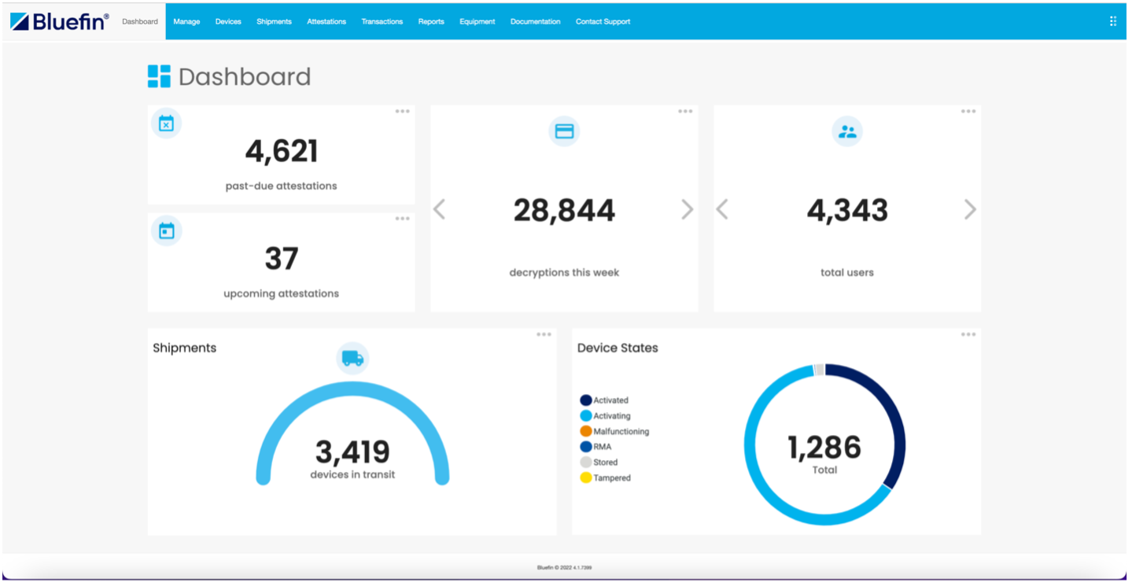Open Device States card three-dot menu
The height and width of the screenshot is (586, 1132).
point(968,334)
